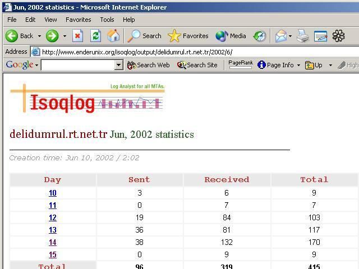The image size is (359, 269).
Task: Click the total value 117 for day 13
Action: (314, 230)
